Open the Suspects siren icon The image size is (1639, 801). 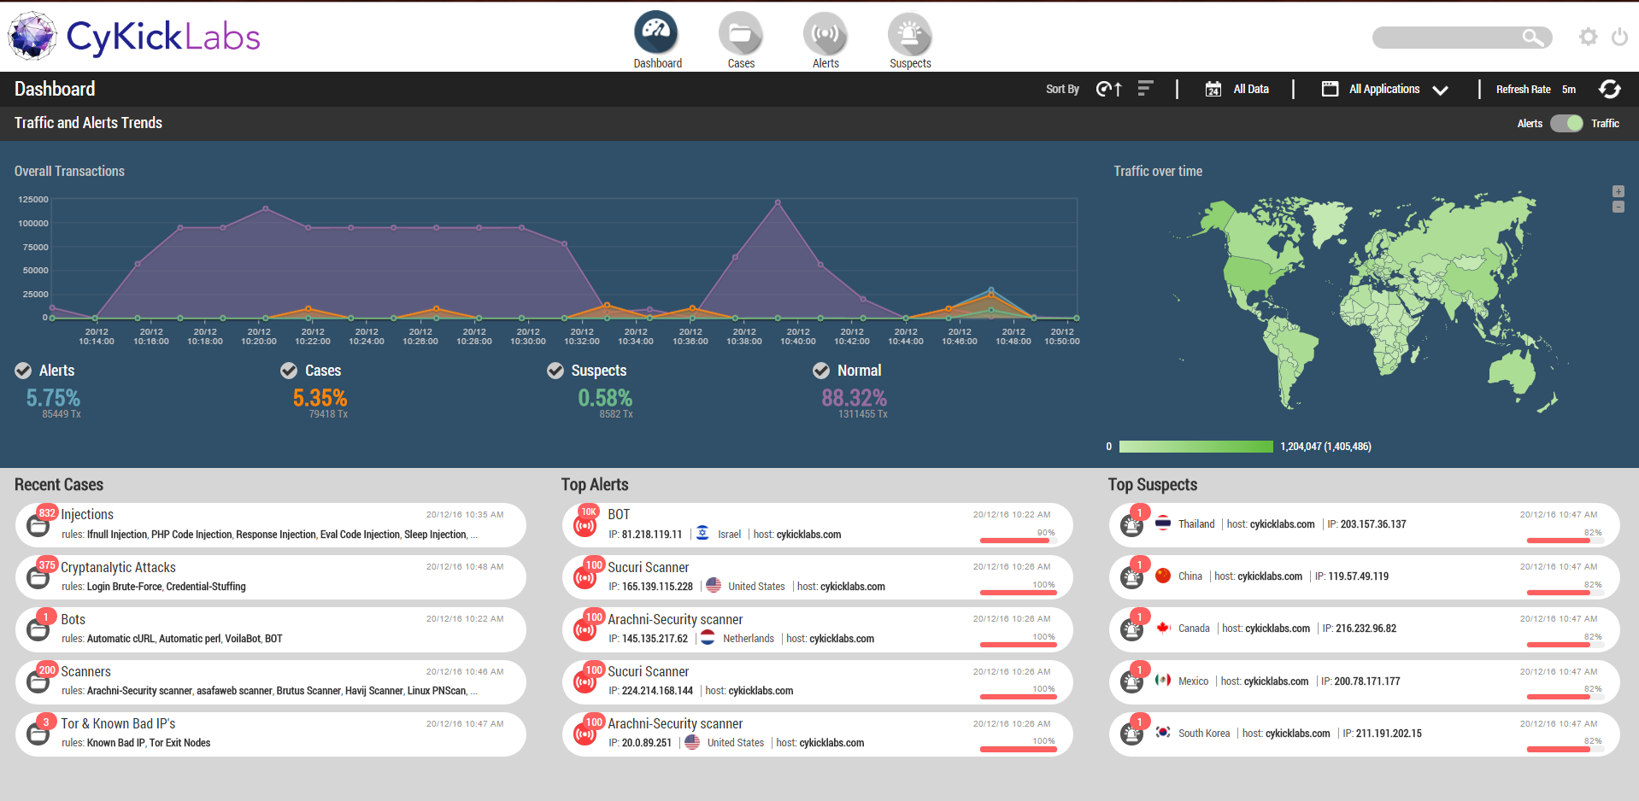tap(909, 34)
